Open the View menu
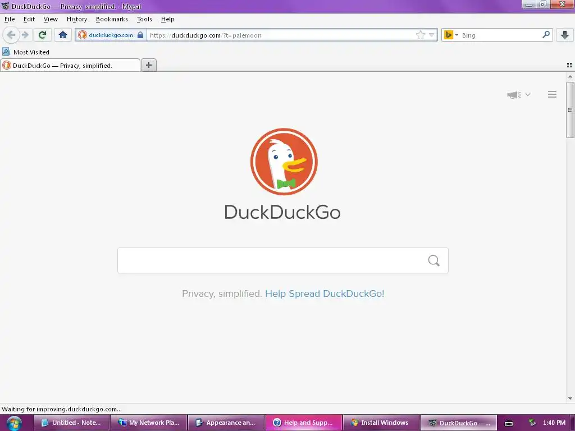This screenshot has height=431, width=575. (x=51, y=19)
